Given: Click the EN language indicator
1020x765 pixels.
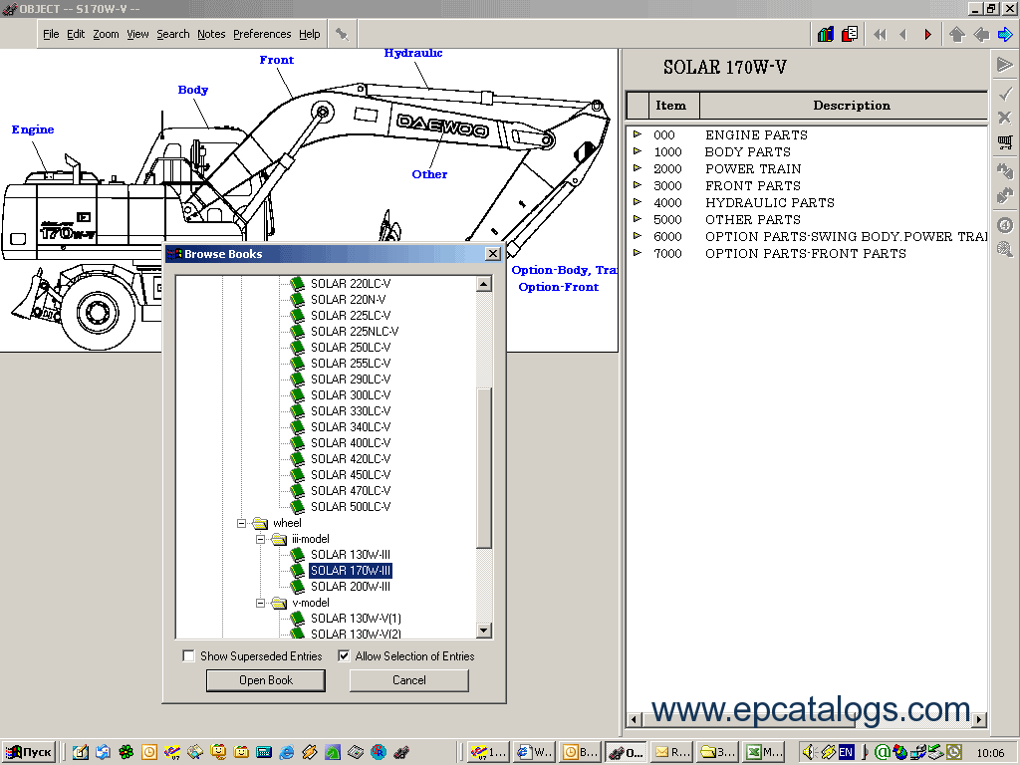Looking at the screenshot, I should (x=846, y=753).
